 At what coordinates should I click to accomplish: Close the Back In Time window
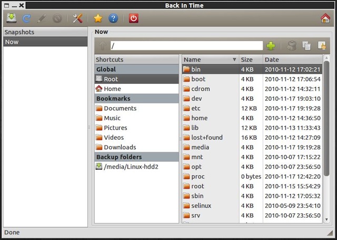(21, 5)
